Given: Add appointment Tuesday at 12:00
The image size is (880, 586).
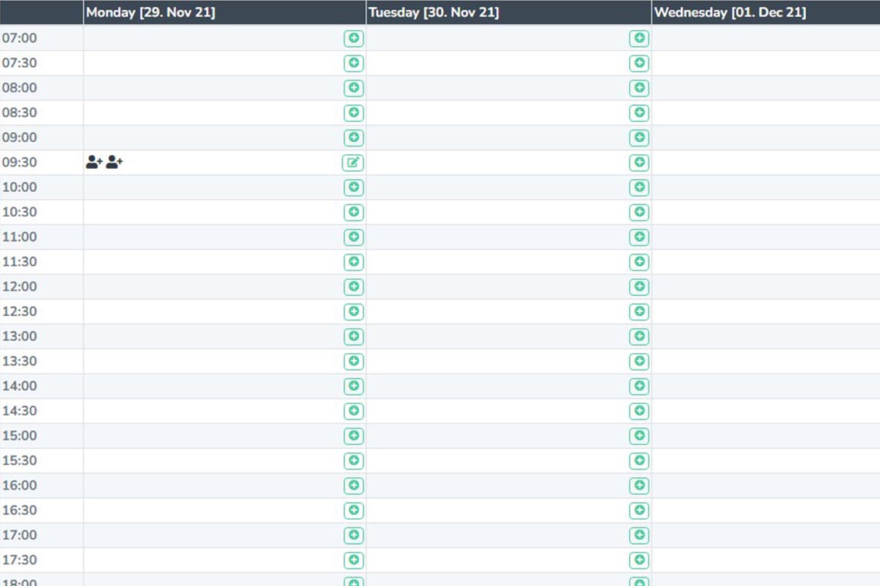Looking at the screenshot, I should click(639, 287).
